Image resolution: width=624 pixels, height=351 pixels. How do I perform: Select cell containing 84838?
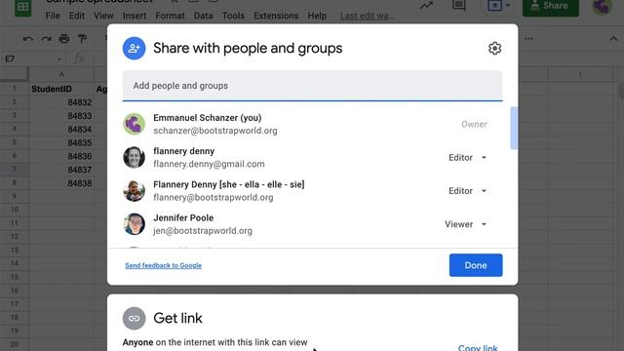[x=61, y=183]
